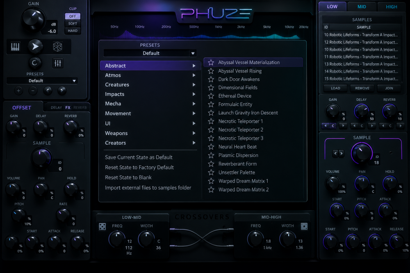Expand the Movement category
Image resolution: width=410 pixels, height=273 pixels.
150,114
